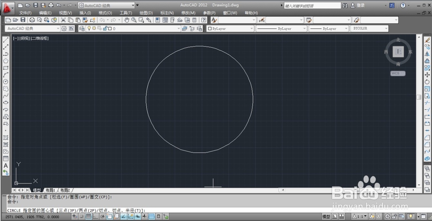
Task: Click the vertical scrollbar thumb of drawing area
Action: tap(419, 97)
